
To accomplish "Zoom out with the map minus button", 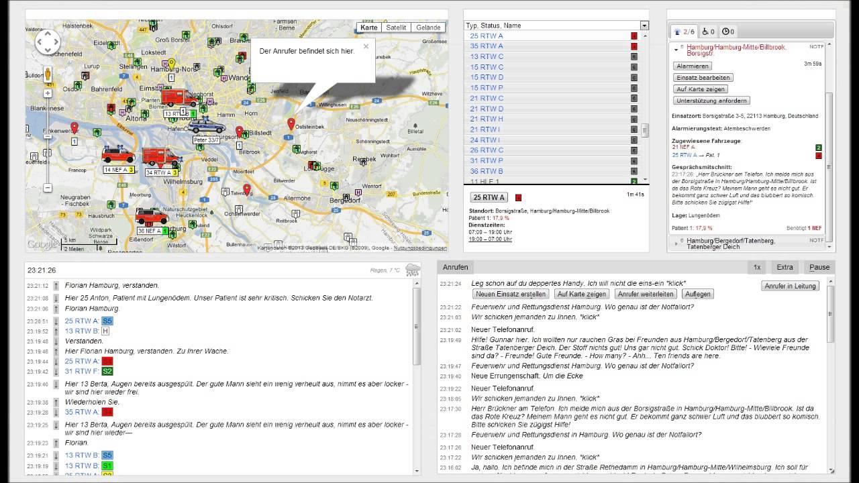I will [48, 188].
